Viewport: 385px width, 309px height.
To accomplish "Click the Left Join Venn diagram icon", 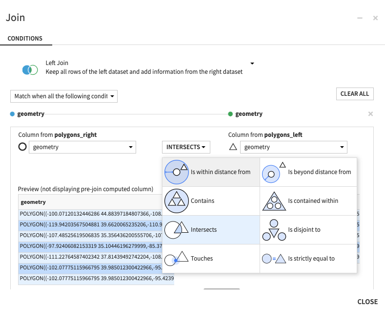I will [x=30, y=70].
